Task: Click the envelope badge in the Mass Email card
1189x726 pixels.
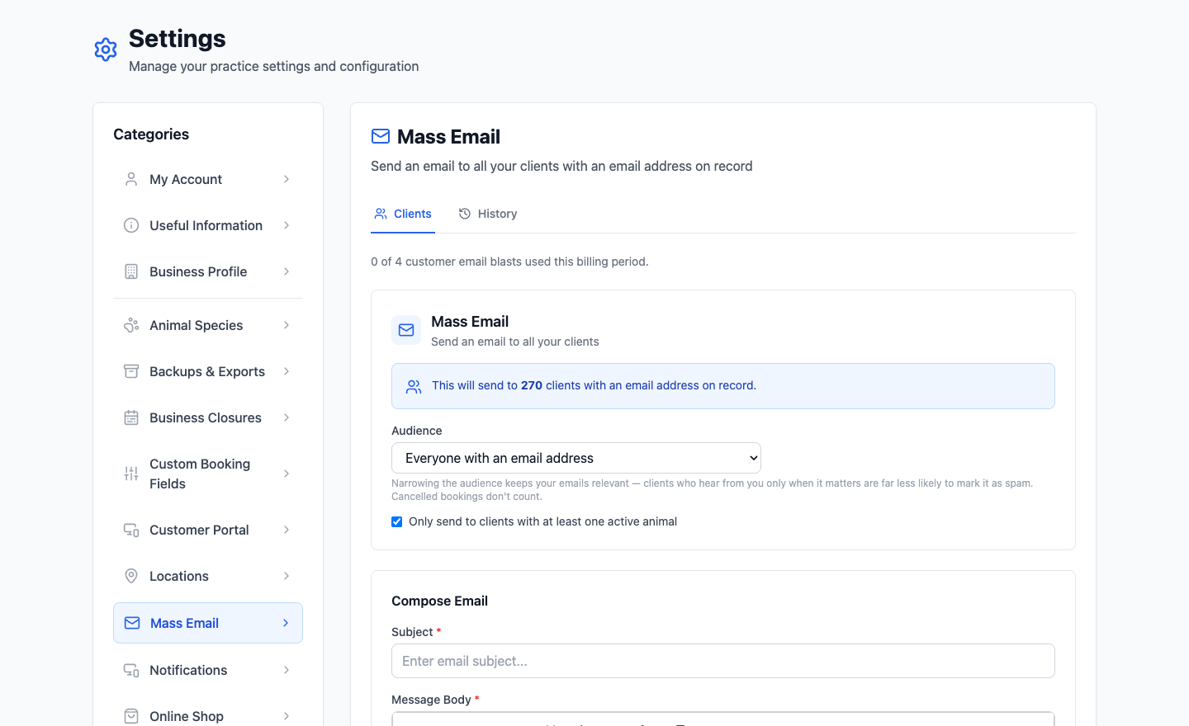Action: [406, 330]
